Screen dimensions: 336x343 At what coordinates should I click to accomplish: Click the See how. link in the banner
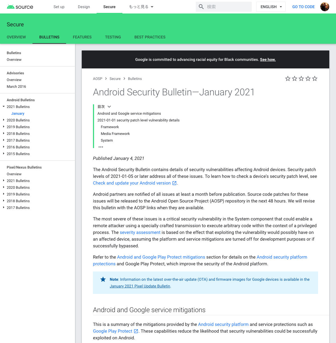[x=268, y=59]
